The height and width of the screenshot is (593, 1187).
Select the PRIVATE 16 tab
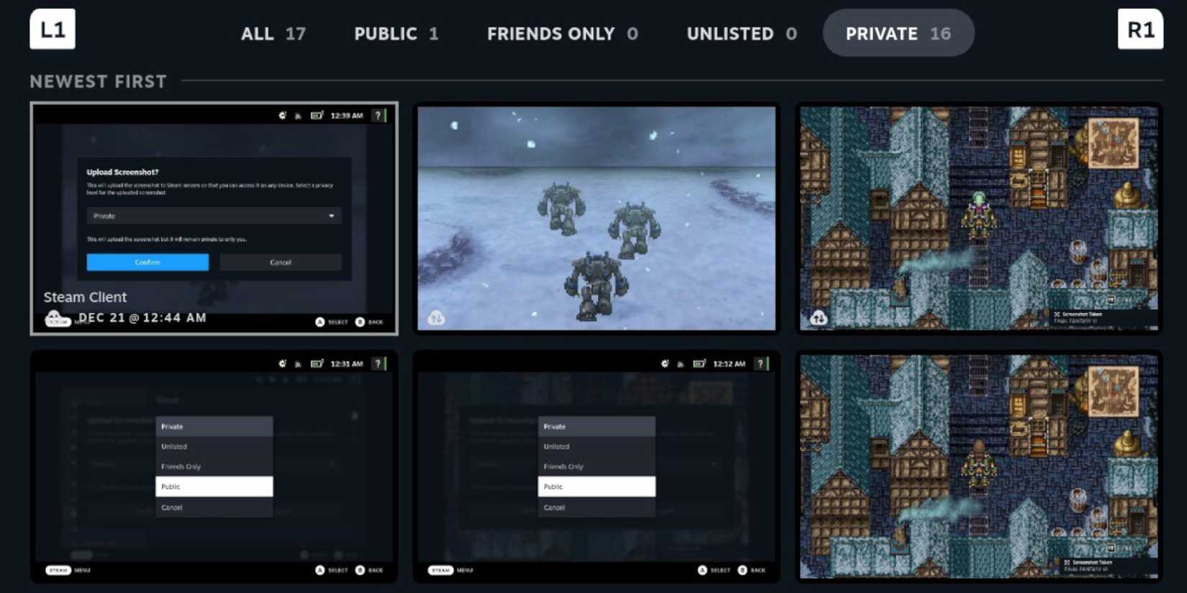(899, 33)
